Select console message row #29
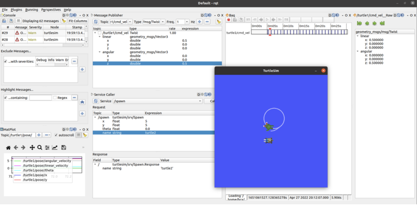Screen dimensions: 417x207 [42, 33]
